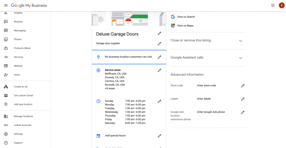The width and height of the screenshot is (286, 148).
Task: Edit the business location pencil
Action: 159,57
